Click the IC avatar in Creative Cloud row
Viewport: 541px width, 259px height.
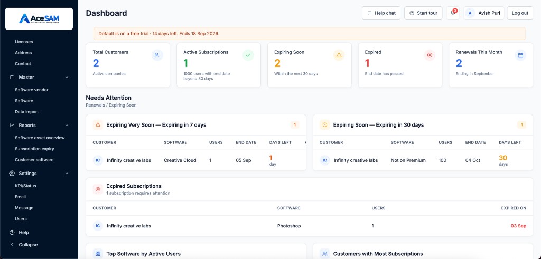pyautogui.click(x=98, y=160)
